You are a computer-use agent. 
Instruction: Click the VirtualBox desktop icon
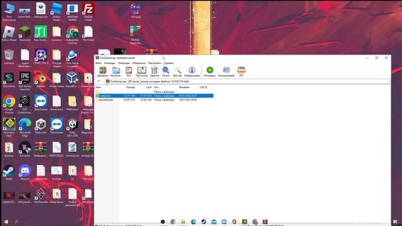(x=72, y=80)
